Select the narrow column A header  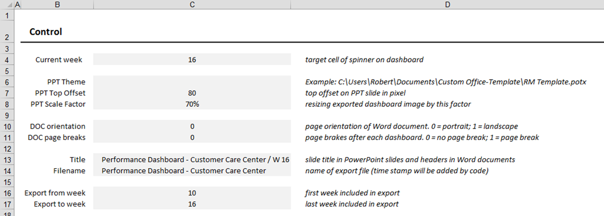18,5
